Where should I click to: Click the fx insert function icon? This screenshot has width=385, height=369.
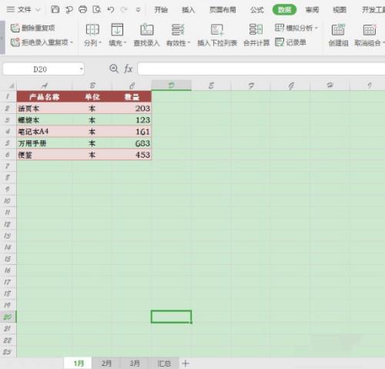[128, 69]
